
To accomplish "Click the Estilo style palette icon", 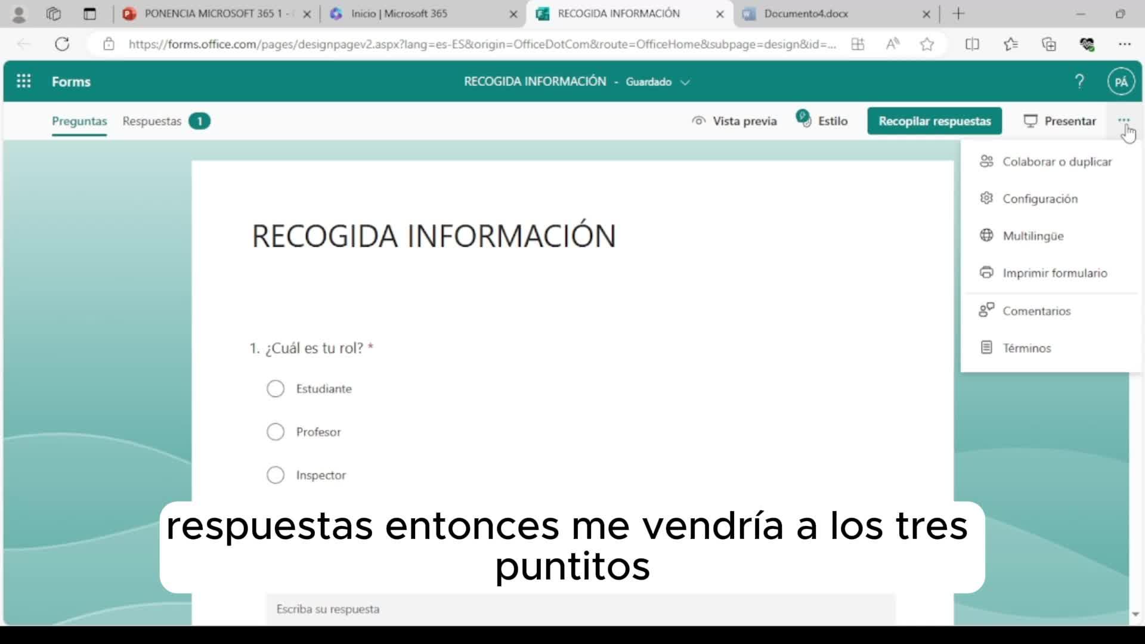I will (x=804, y=119).
